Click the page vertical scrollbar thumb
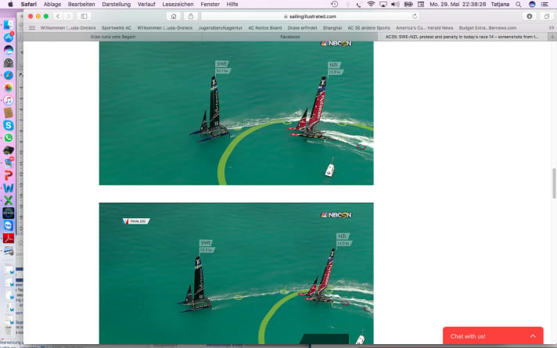557x348 pixels. click(x=554, y=183)
